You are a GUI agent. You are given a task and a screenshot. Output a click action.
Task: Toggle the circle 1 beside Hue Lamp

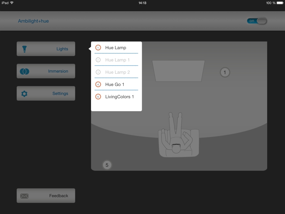click(98, 48)
